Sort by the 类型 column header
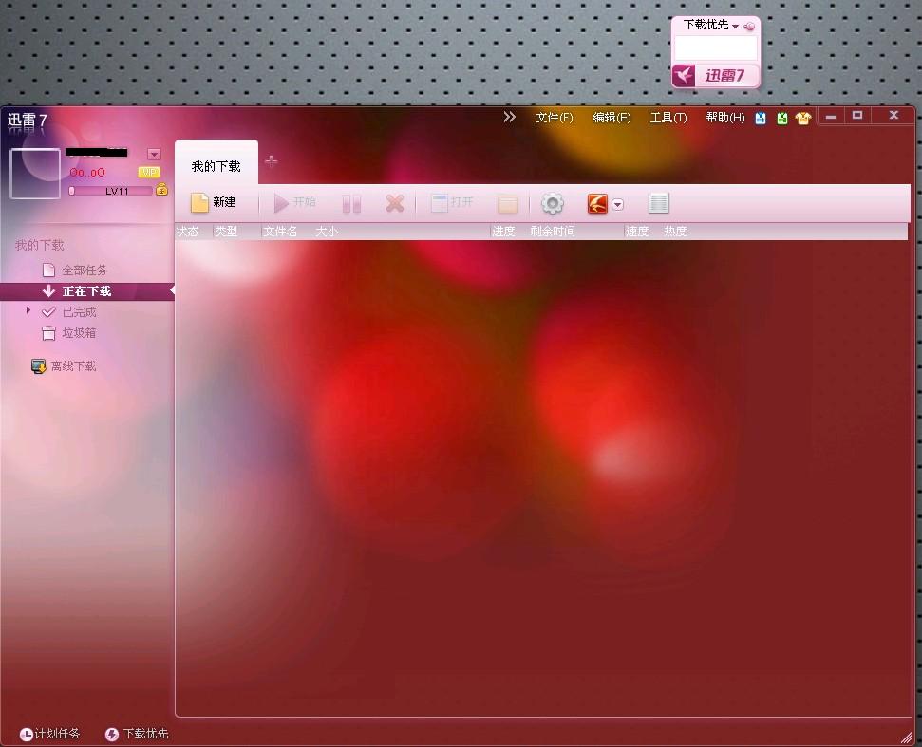Viewport: 922px width, 747px height. (x=226, y=232)
